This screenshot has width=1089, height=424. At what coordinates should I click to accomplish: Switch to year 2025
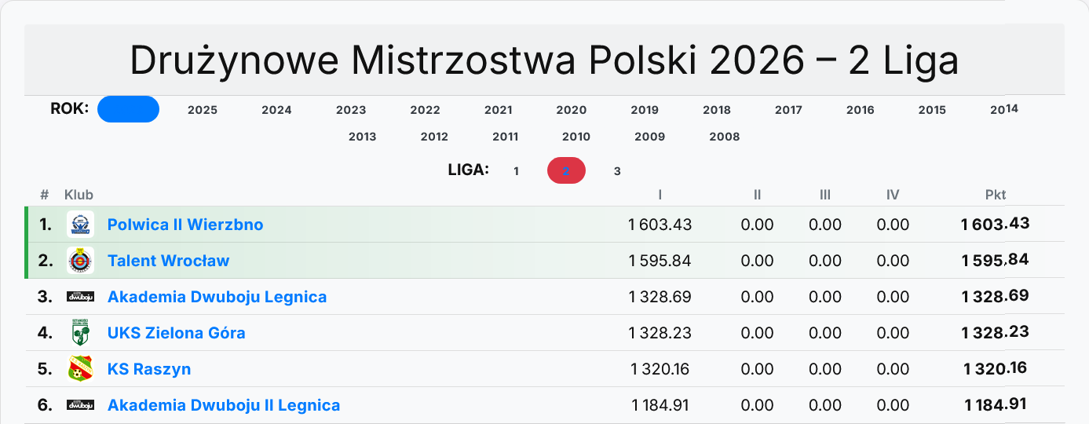[x=203, y=110]
